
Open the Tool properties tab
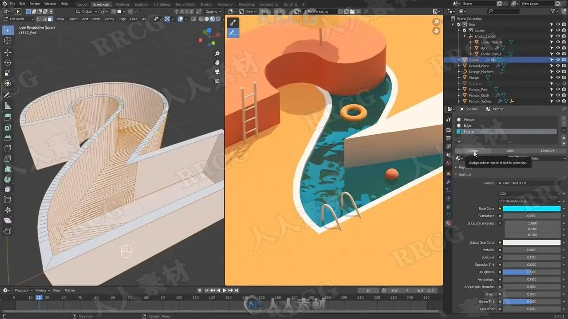point(448,120)
